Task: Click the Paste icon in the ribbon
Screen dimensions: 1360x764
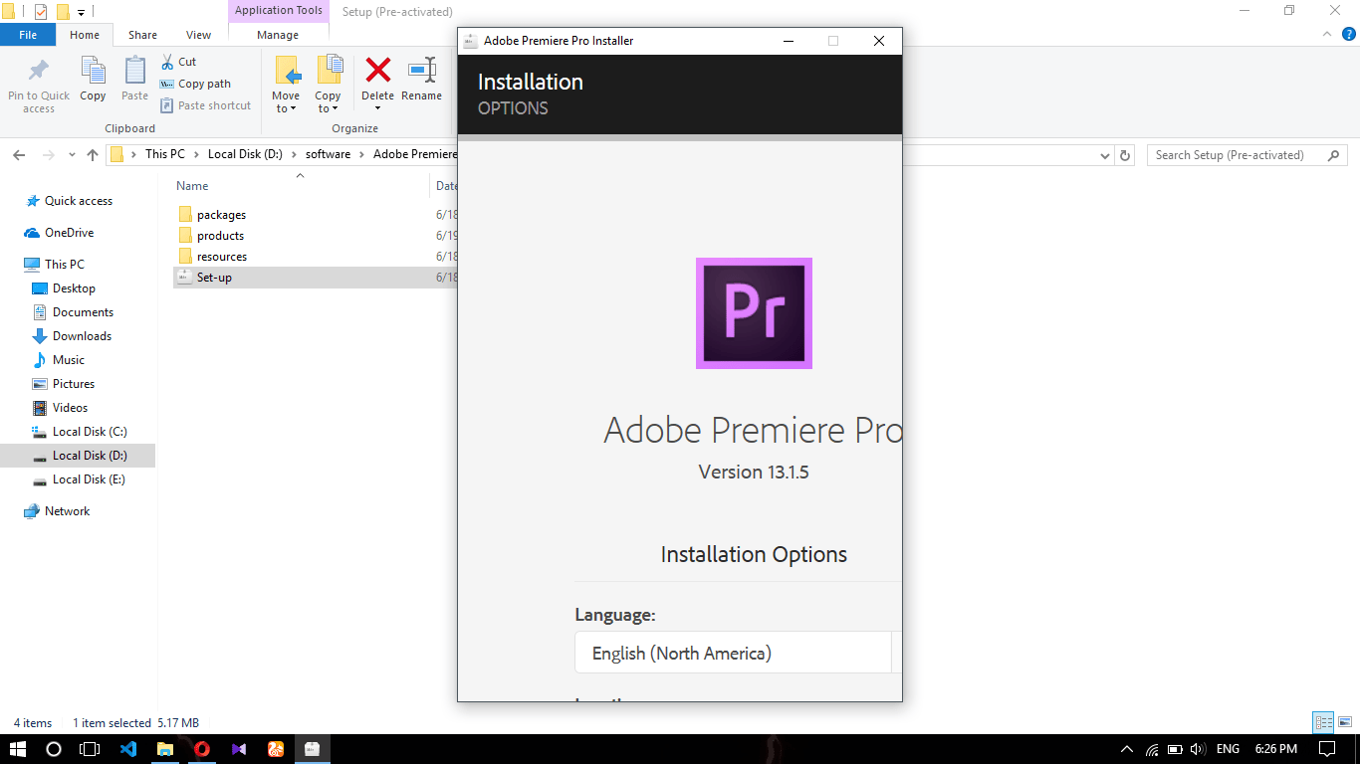Action: pyautogui.click(x=133, y=82)
